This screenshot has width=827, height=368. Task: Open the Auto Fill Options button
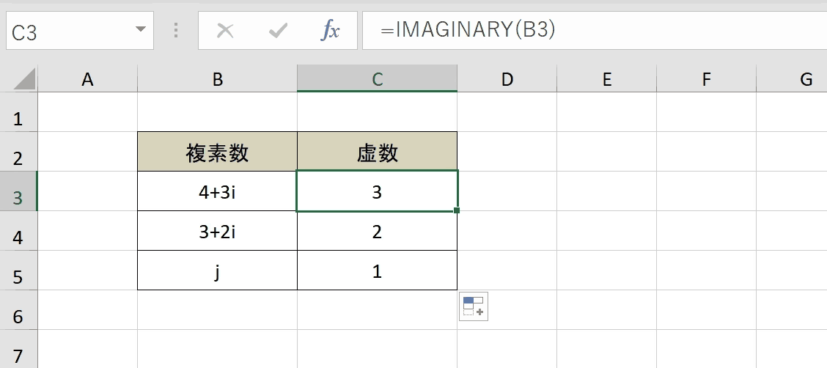473,306
